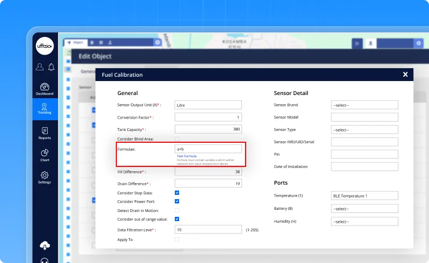The image size is (429, 263).
Task: Open the Dashboard from the sidebar
Action: [45, 89]
